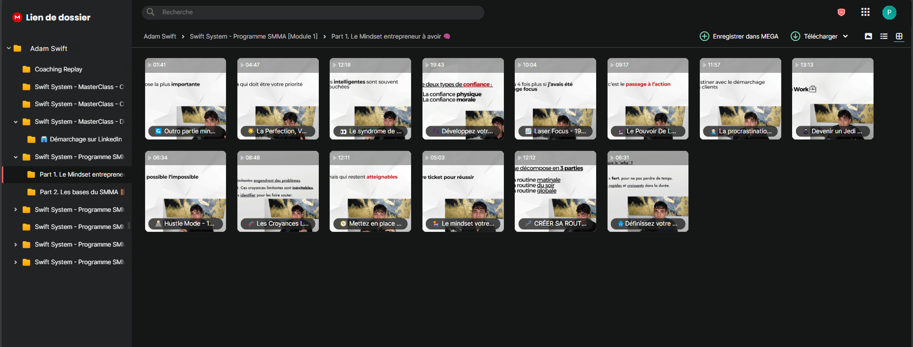Open the Hustle Mode video thumbnail
Image resolution: width=913 pixels, height=347 pixels.
click(186, 191)
